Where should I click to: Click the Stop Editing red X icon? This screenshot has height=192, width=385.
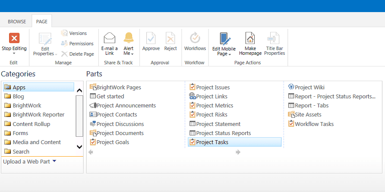[x=14, y=38]
